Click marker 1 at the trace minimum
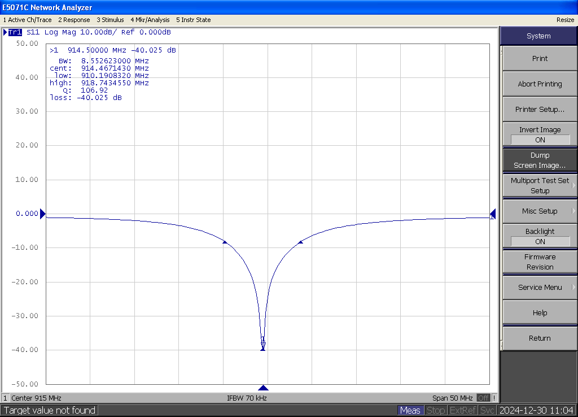This screenshot has height=417, width=578. pos(263,344)
